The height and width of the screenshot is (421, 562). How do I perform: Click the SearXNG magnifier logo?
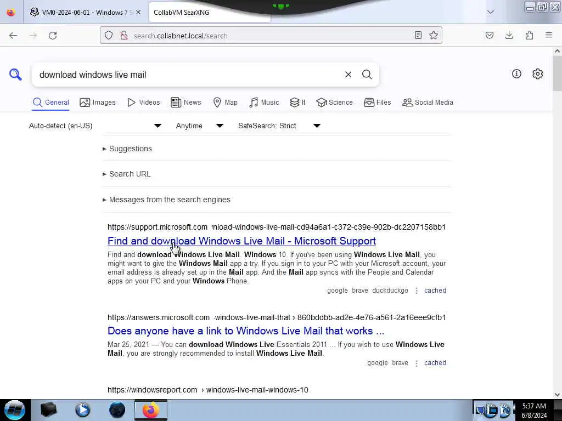click(15, 75)
